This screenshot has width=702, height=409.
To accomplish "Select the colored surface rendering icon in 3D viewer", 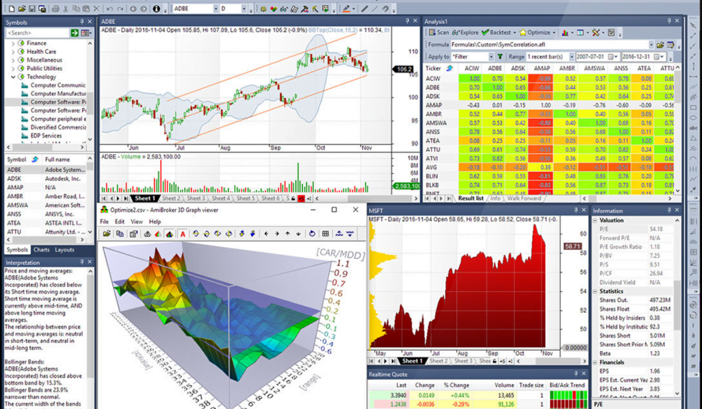I will 168,234.
